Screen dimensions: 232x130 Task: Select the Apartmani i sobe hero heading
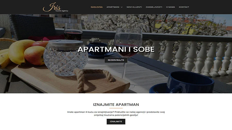click(x=116, y=49)
